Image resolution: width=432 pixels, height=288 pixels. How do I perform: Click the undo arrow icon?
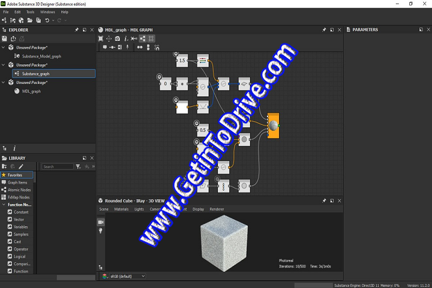pos(47,20)
